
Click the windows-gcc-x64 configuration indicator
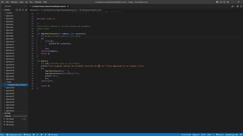[x=232, y=134]
